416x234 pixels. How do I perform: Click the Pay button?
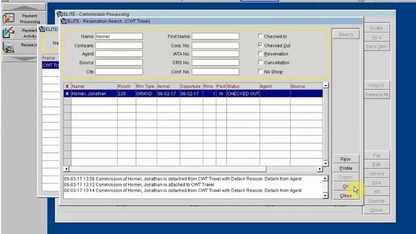376,155
